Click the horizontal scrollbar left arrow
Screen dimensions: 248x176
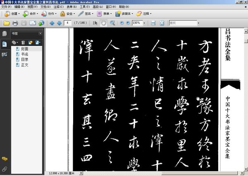click(81, 173)
